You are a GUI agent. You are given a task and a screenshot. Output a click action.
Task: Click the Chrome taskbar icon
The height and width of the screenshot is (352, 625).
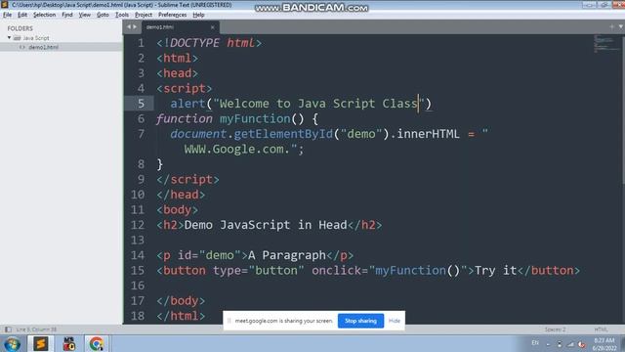pos(96,343)
